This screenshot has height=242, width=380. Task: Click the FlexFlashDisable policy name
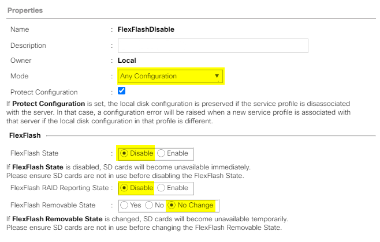(x=146, y=29)
